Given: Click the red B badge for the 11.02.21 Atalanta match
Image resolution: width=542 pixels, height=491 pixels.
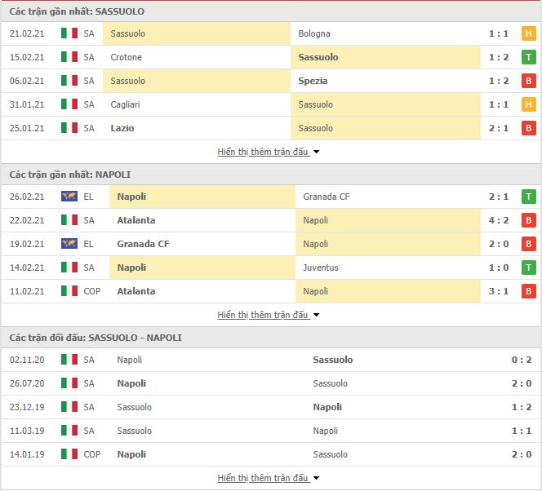Looking at the screenshot, I should point(528,291).
